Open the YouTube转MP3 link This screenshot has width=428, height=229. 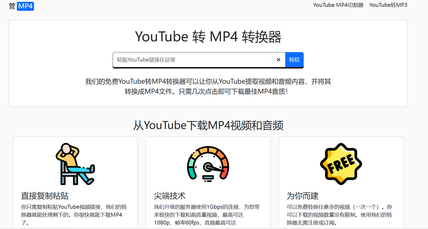(x=388, y=5)
